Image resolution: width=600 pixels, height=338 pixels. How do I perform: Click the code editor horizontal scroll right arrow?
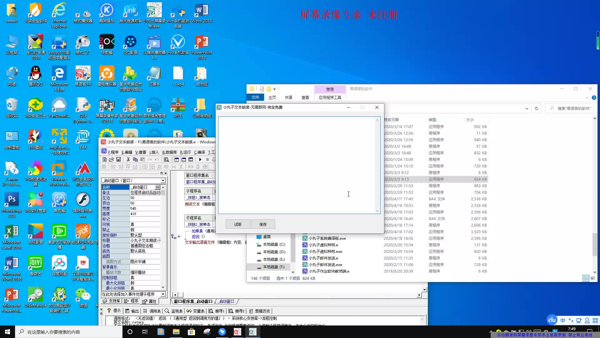click(419, 295)
